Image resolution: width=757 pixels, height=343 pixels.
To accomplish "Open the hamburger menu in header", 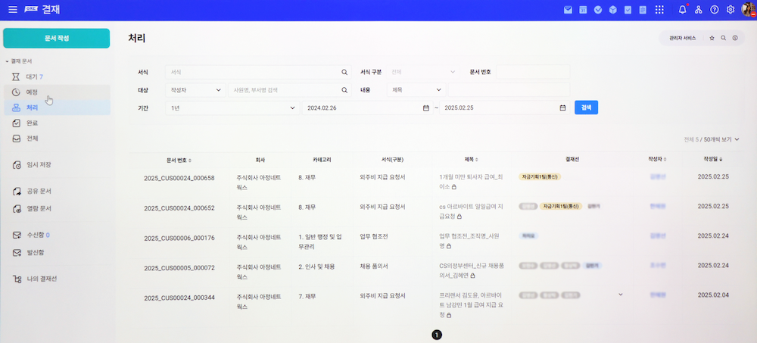I will pyautogui.click(x=13, y=10).
